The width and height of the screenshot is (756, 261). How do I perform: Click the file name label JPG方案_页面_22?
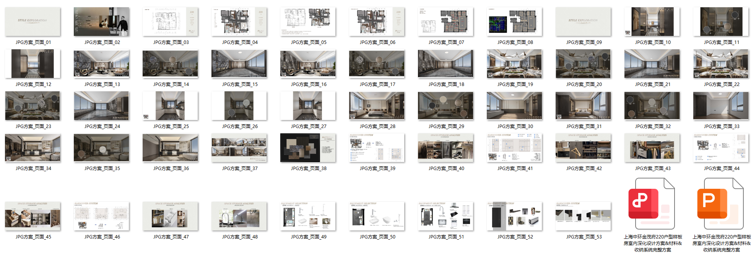coord(721,84)
